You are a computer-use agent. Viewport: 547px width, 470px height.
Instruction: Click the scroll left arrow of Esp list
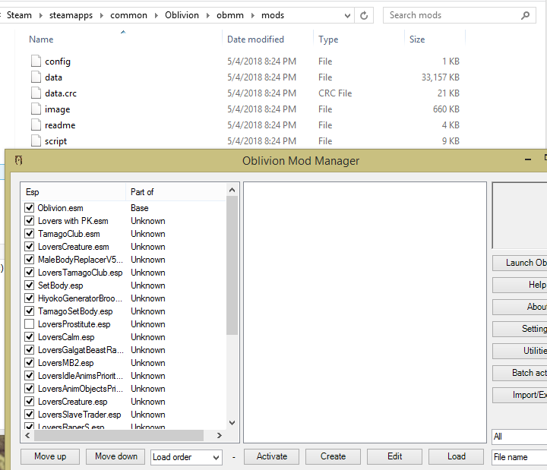(x=27, y=435)
